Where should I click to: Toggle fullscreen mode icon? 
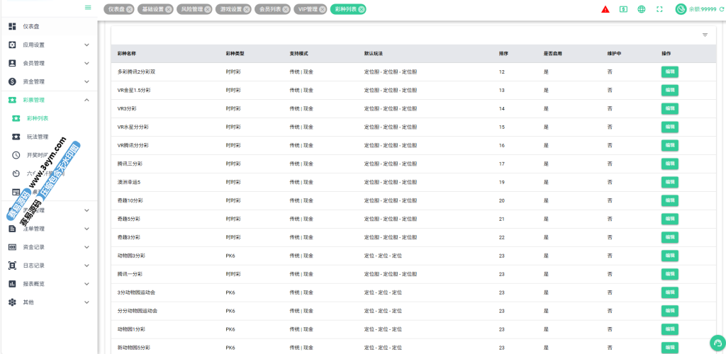tap(659, 9)
